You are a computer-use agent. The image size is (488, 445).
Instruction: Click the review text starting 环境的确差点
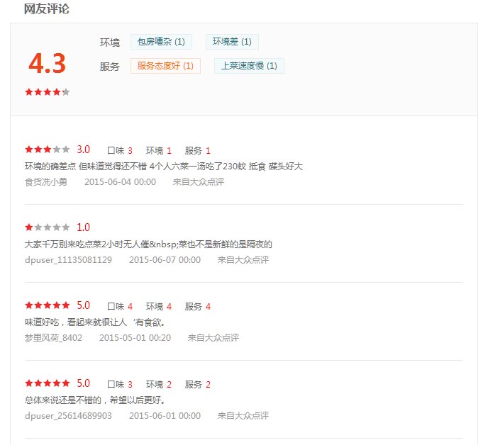pos(164,167)
